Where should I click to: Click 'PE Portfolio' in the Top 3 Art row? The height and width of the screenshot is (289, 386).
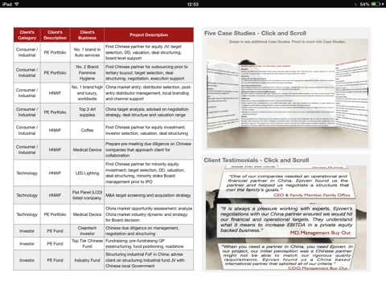point(55,112)
